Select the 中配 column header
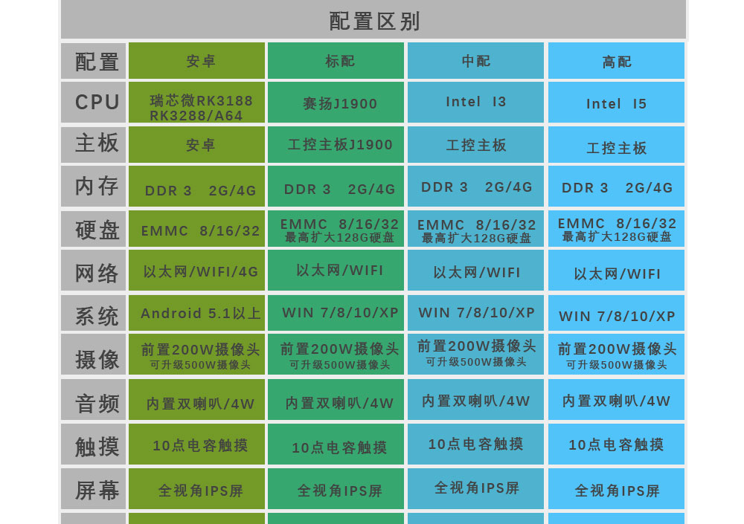This screenshot has width=744, height=524. (x=475, y=61)
